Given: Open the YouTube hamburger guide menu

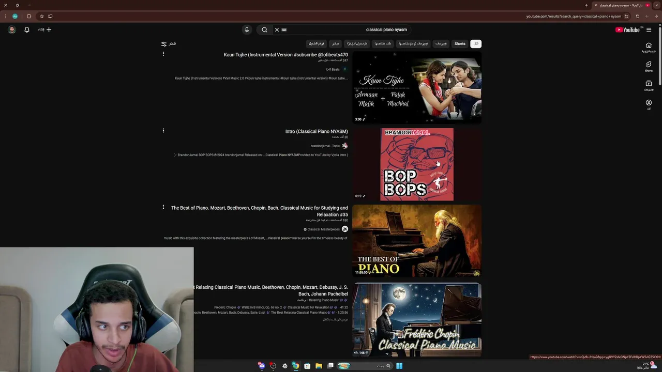Looking at the screenshot, I should (649, 29).
